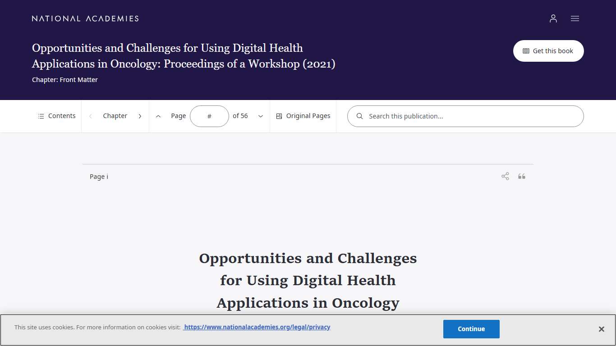
Task: Open the user account icon
Action: (553, 18)
